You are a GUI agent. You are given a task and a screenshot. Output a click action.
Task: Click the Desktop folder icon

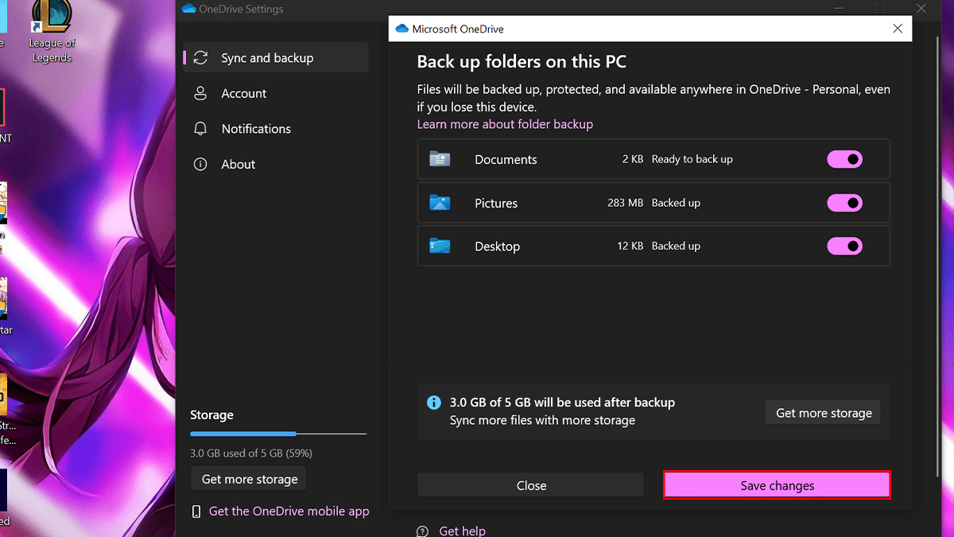point(440,246)
